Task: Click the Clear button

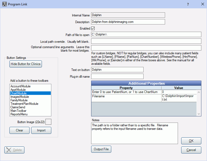Action: point(19,130)
